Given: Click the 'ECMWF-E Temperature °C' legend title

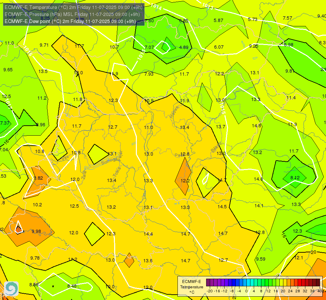Looking at the screenshot, I should tap(192, 287).
